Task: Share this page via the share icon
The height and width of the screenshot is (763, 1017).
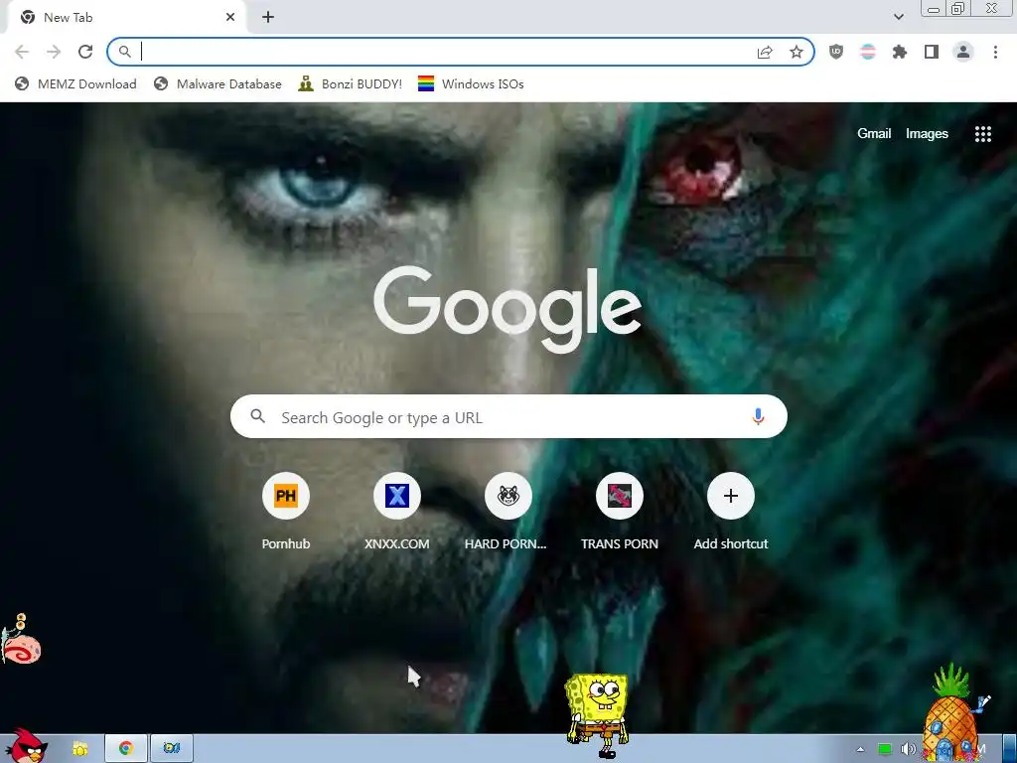Action: (765, 52)
